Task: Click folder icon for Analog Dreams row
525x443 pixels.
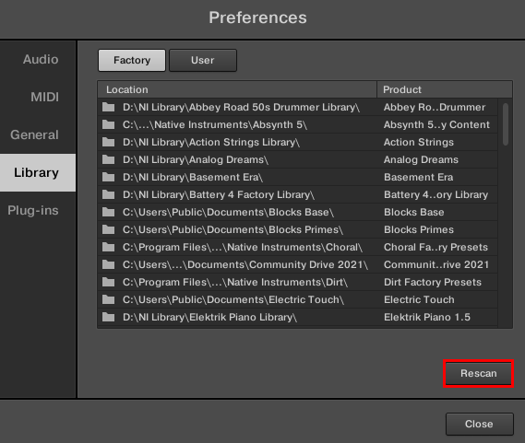Action: 108,159
